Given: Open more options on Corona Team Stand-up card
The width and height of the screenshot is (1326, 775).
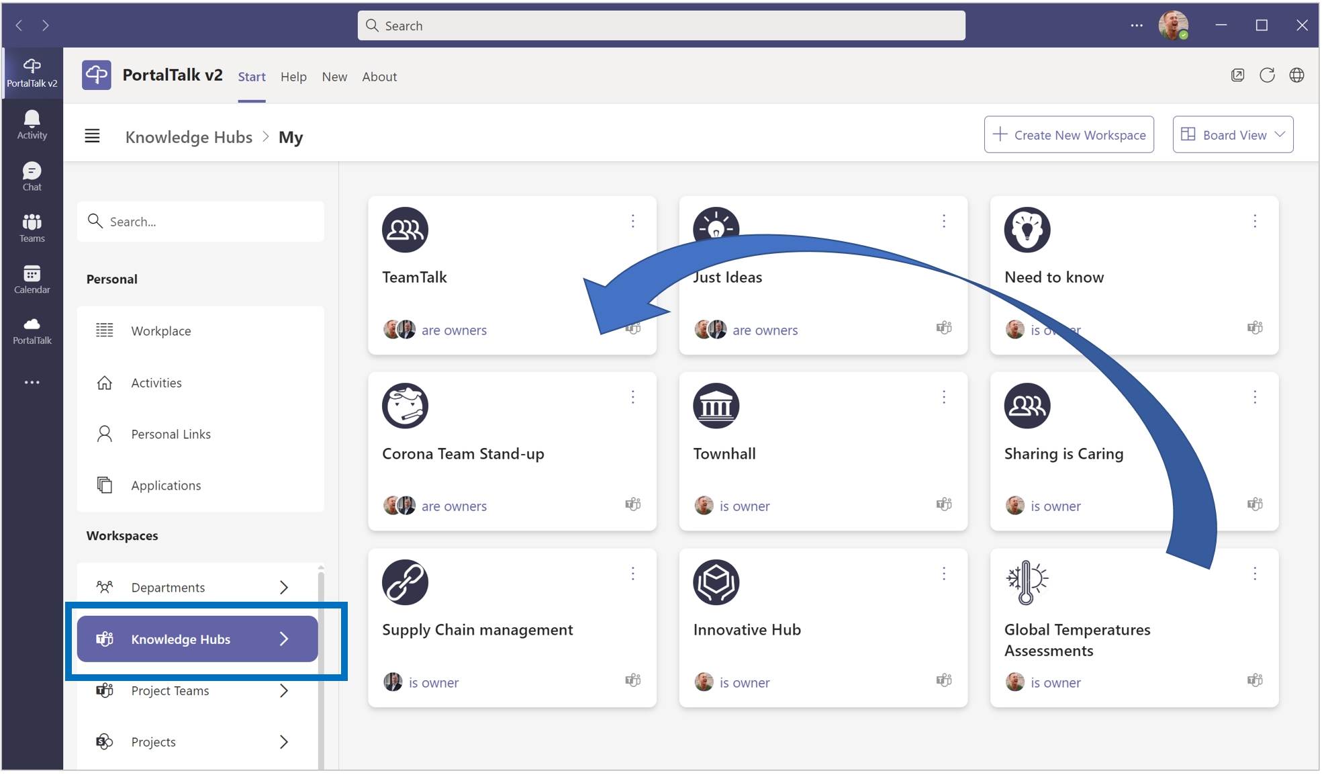Looking at the screenshot, I should [632, 398].
